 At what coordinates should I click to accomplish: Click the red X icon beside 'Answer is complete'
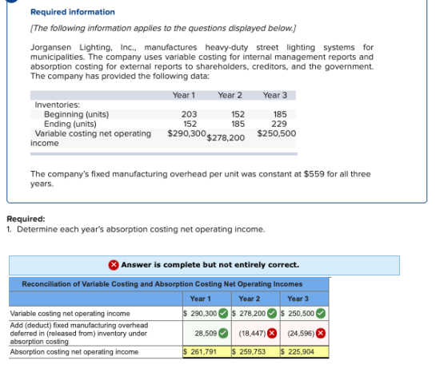pyautogui.click(x=114, y=265)
